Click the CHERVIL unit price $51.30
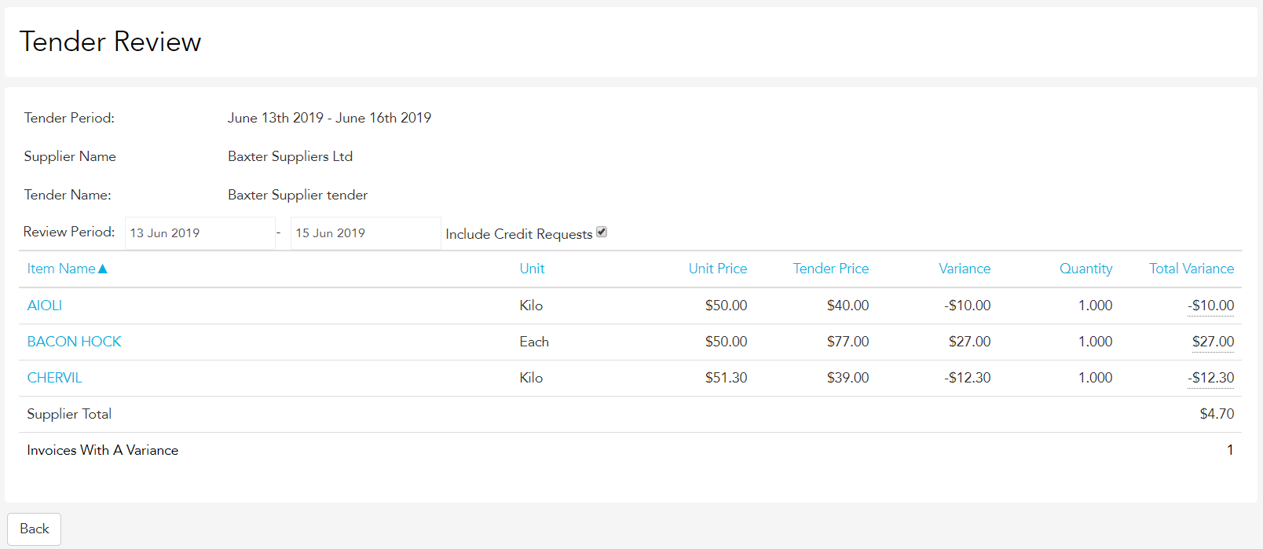 [x=726, y=378]
